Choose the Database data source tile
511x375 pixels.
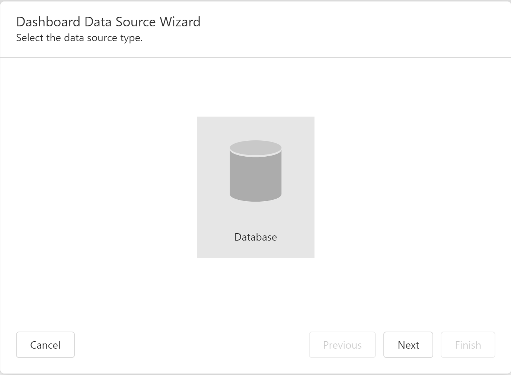click(x=256, y=187)
